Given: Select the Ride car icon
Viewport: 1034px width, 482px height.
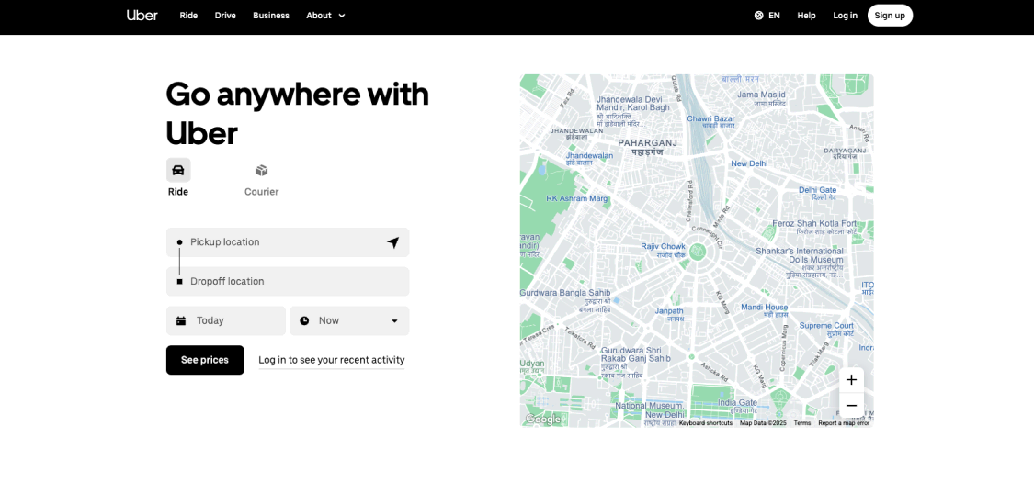Looking at the screenshot, I should 178,170.
